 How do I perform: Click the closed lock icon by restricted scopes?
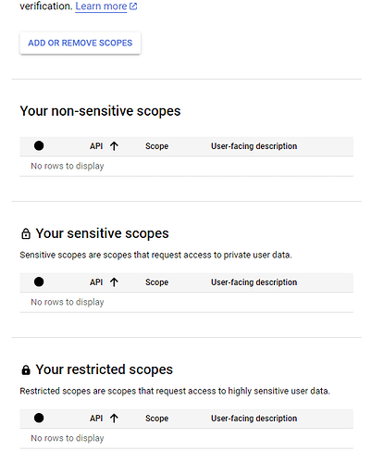pyautogui.click(x=26, y=369)
